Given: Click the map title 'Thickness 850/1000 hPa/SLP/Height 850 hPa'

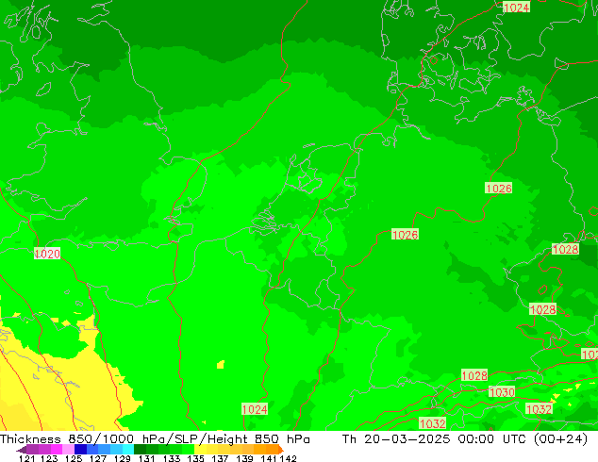Looking at the screenshot, I should click(155, 439).
